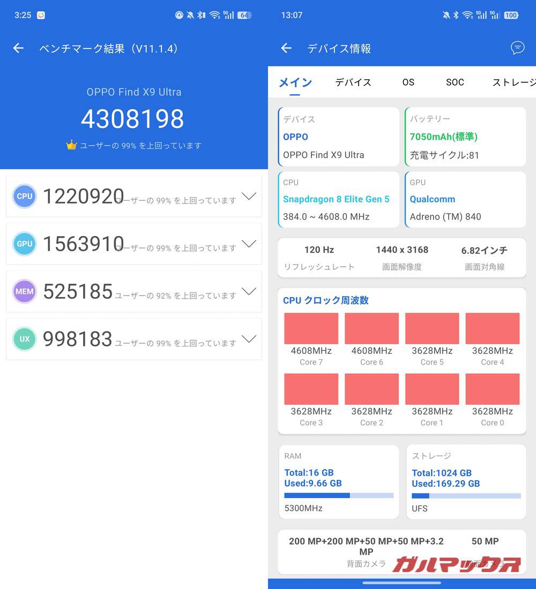Tap the 50 MP front camera value
Image resolution: width=536 pixels, height=589 pixels.
point(485,541)
